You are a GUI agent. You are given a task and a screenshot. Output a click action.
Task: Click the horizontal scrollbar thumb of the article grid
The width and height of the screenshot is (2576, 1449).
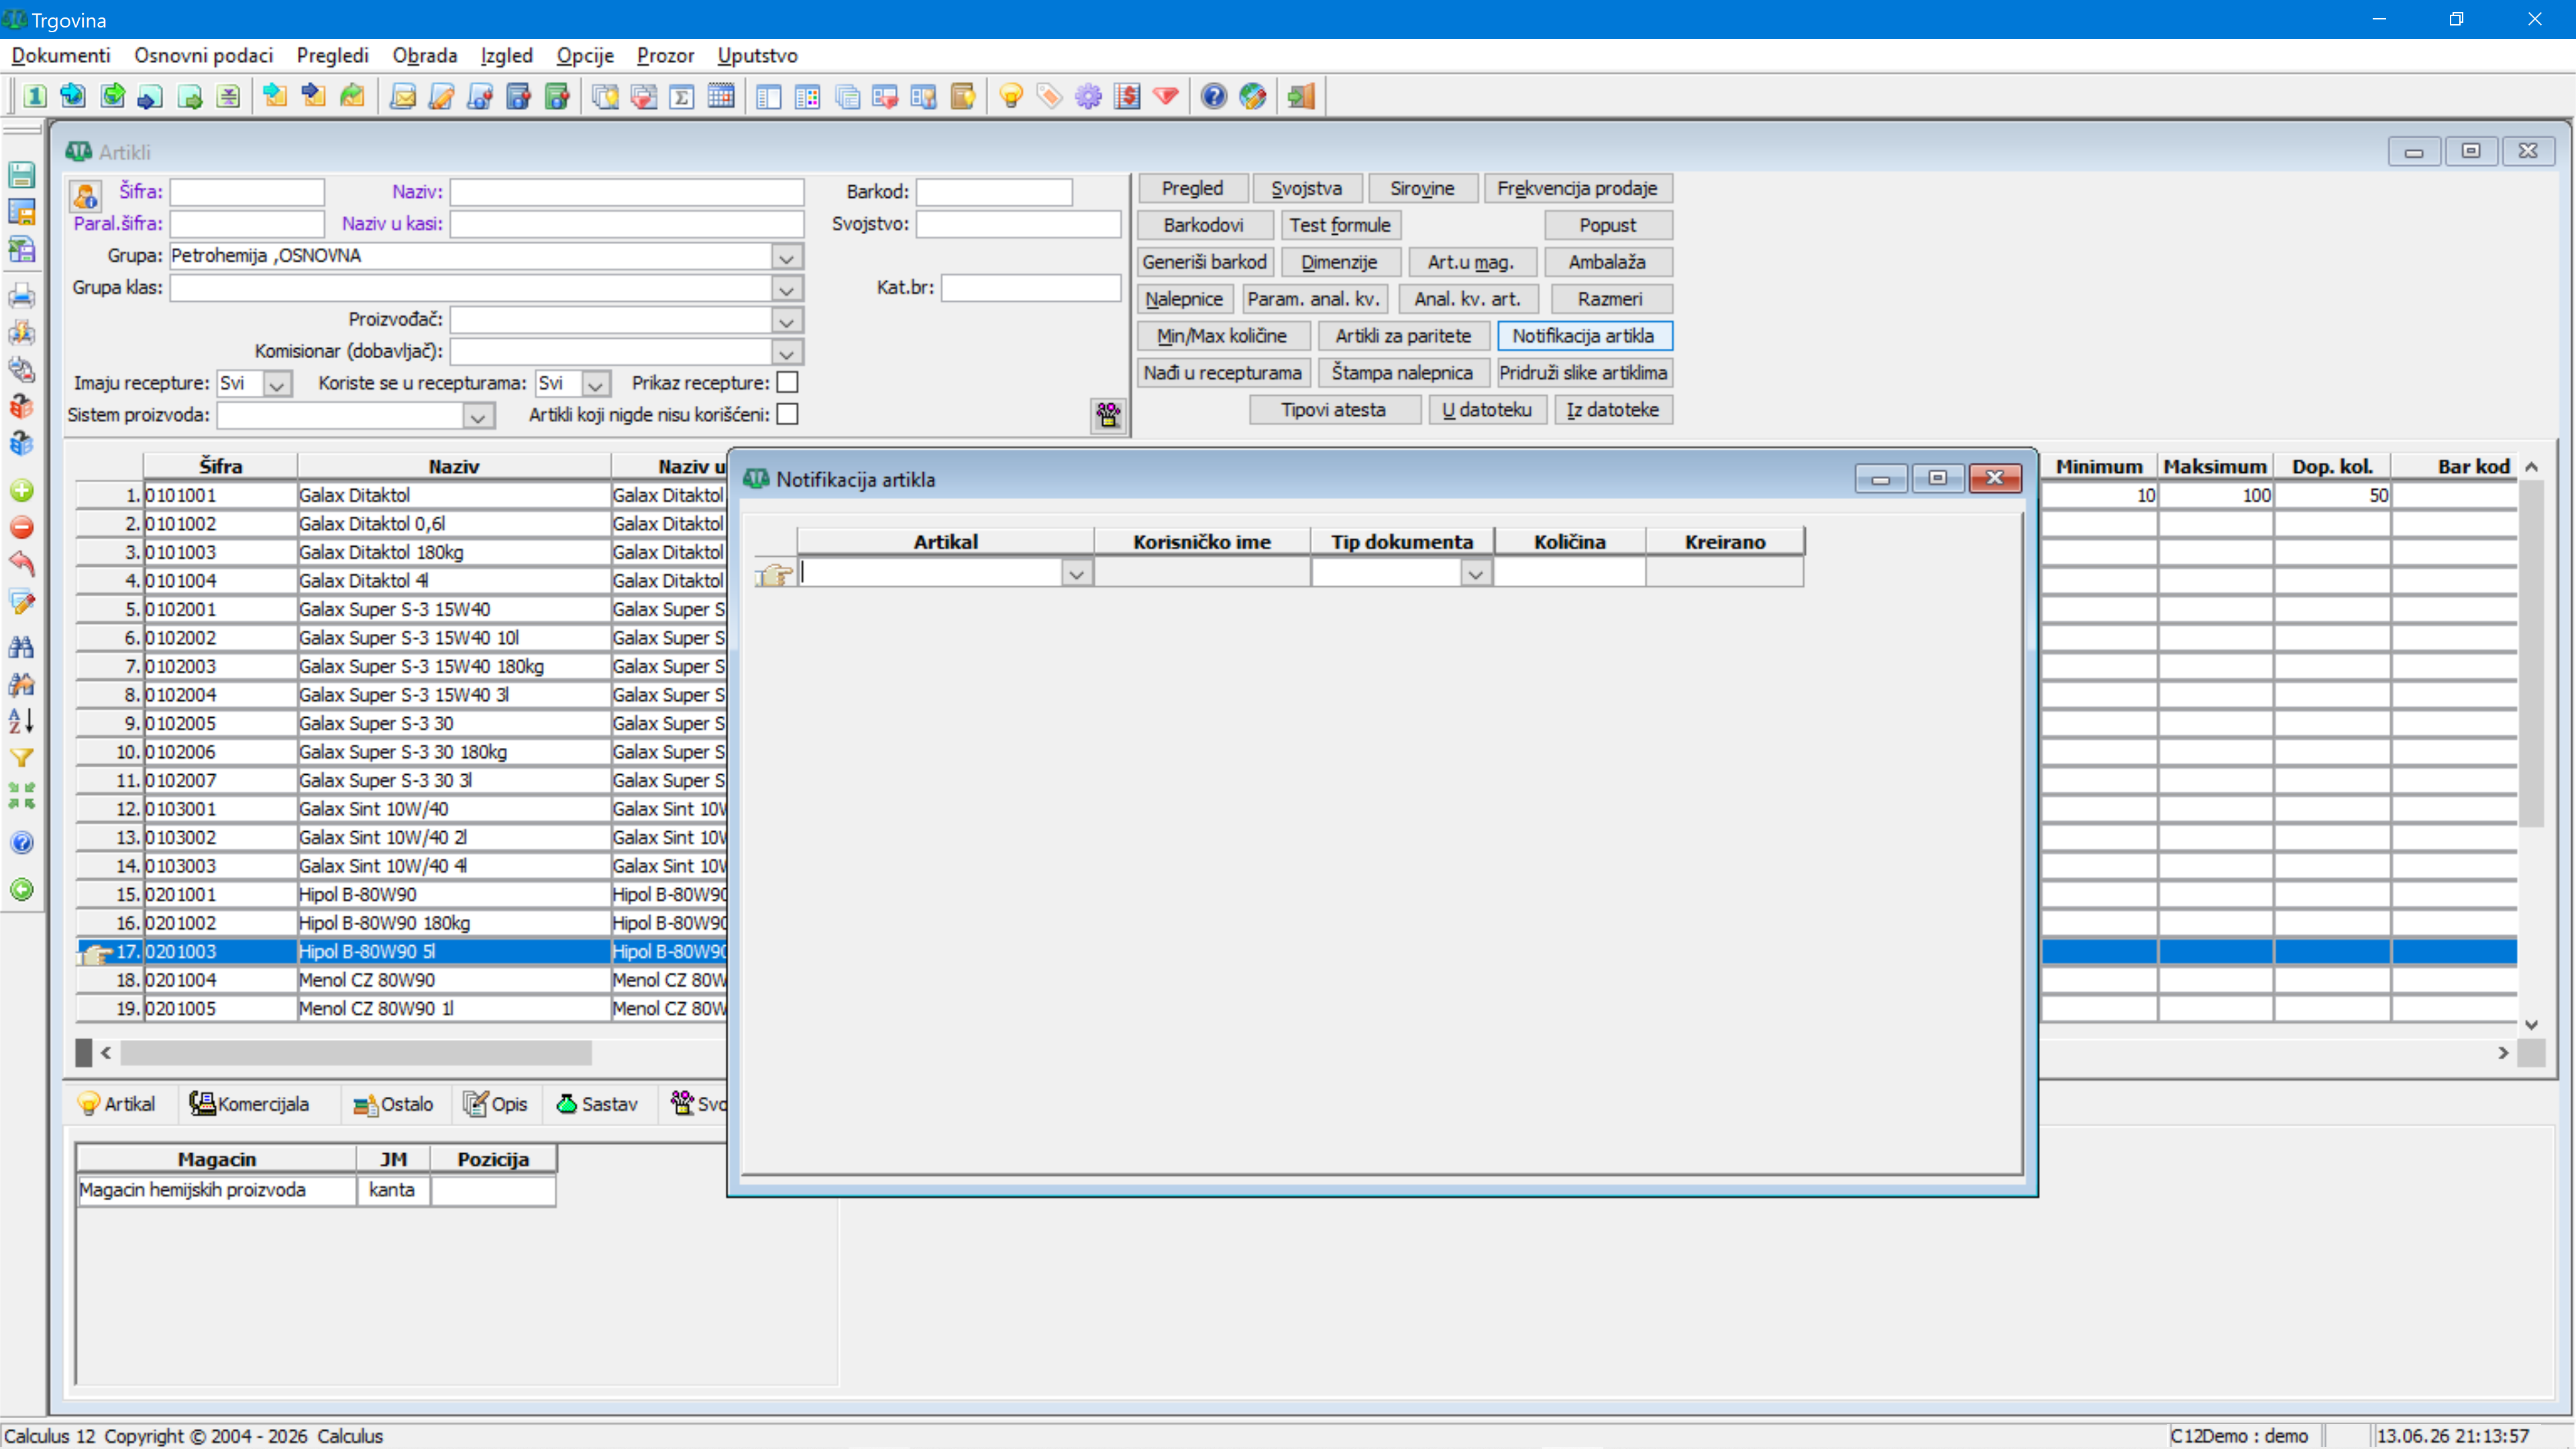(x=356, y=1053)
